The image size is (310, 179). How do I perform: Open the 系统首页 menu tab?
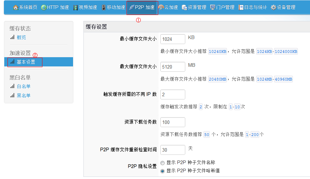click(25, 7)
